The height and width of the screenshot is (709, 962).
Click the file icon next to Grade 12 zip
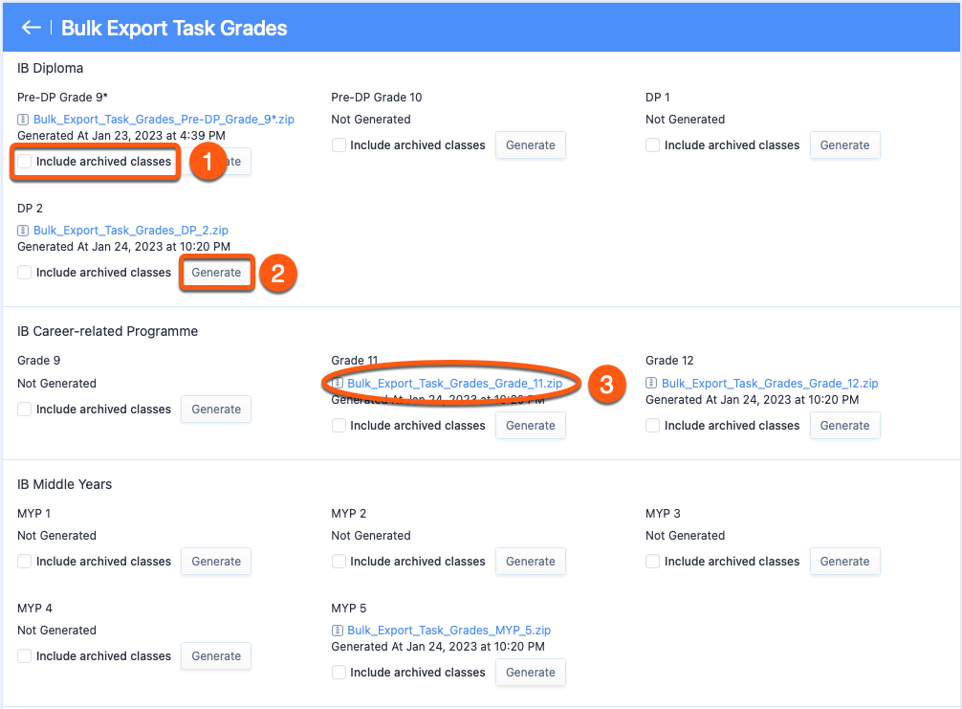[x=651, y=383]
